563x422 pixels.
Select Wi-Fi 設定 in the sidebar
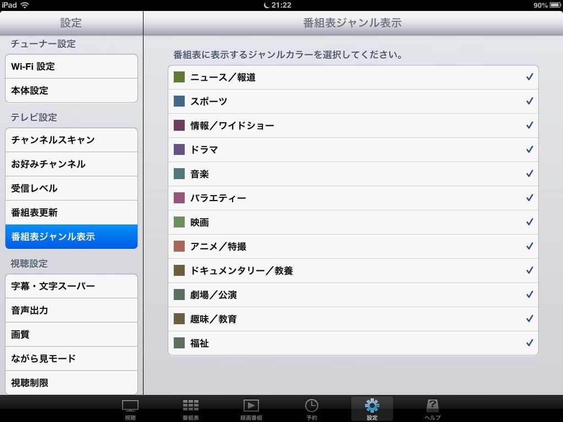tap(71, 66)
